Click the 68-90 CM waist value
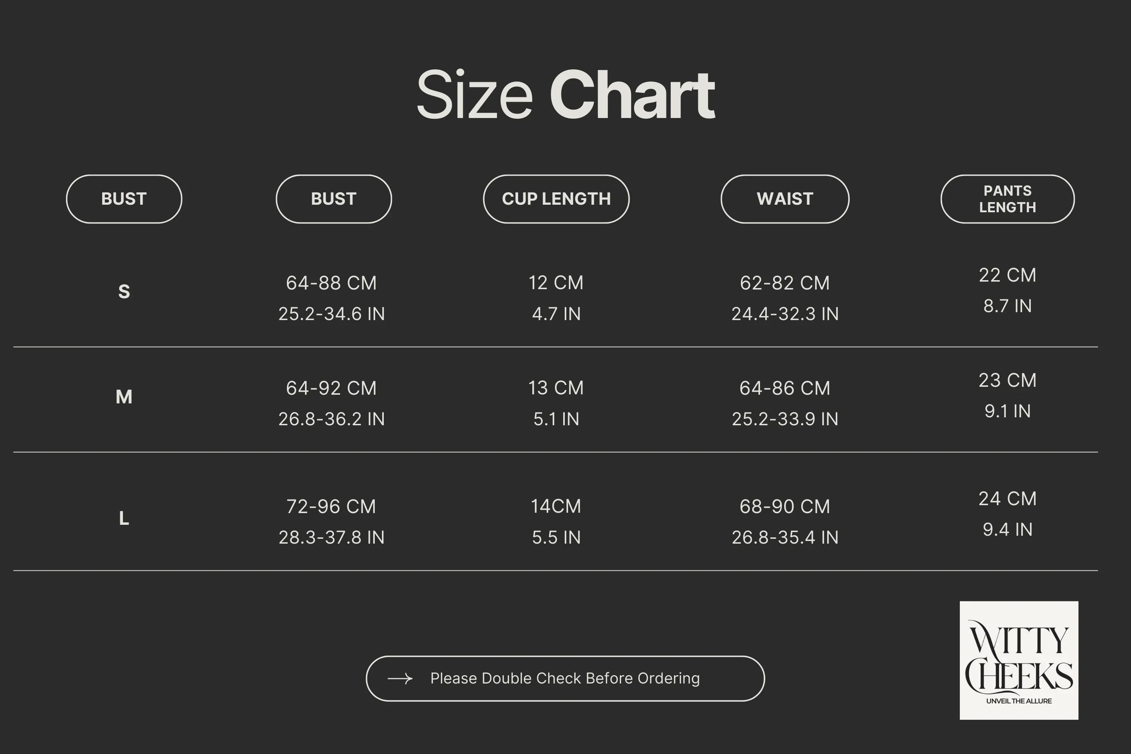The image size is (1131, 754). (785, 506)
